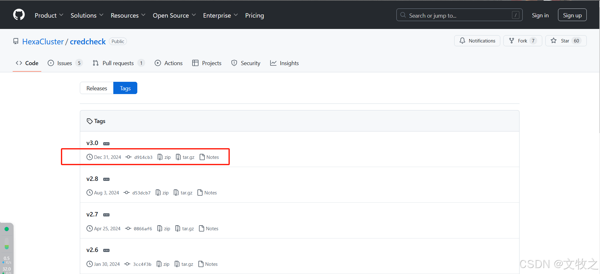Download the v2.6 zip archive
The width and height of the screenshot is (600, 274).
pos(163,264)
